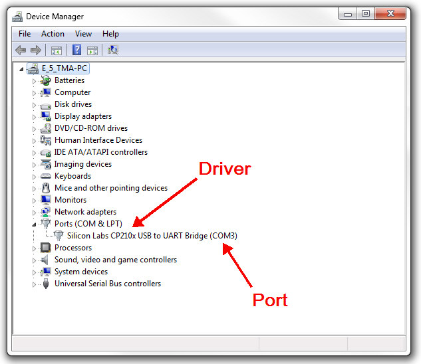The height and width of the screenshot is (364, 421).
Task: Expand the DVD/CD-ROM drives node
Action: click(34, 129)
